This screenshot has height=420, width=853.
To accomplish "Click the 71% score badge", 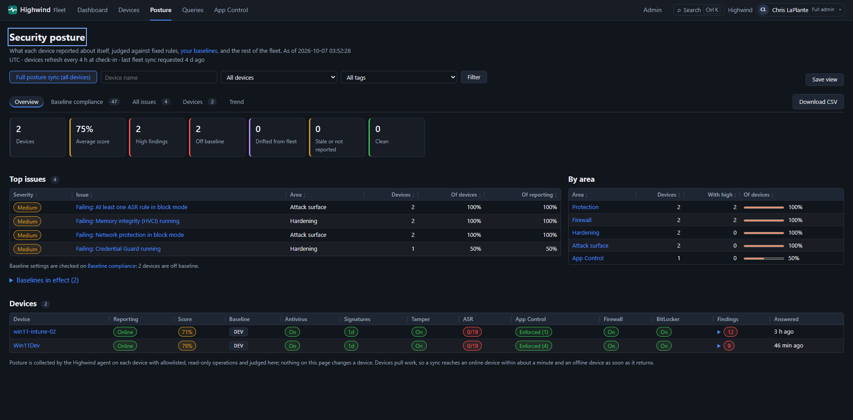I will 187,332.
